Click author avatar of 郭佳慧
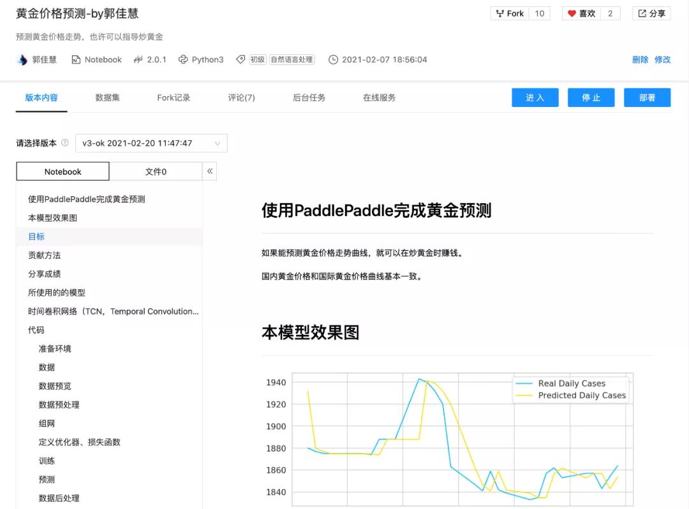 coord(22,60)
